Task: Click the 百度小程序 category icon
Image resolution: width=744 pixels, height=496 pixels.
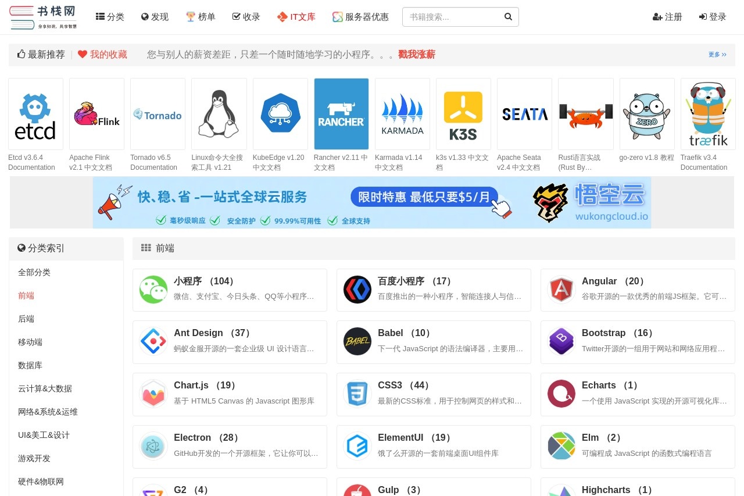Action: 357,290
